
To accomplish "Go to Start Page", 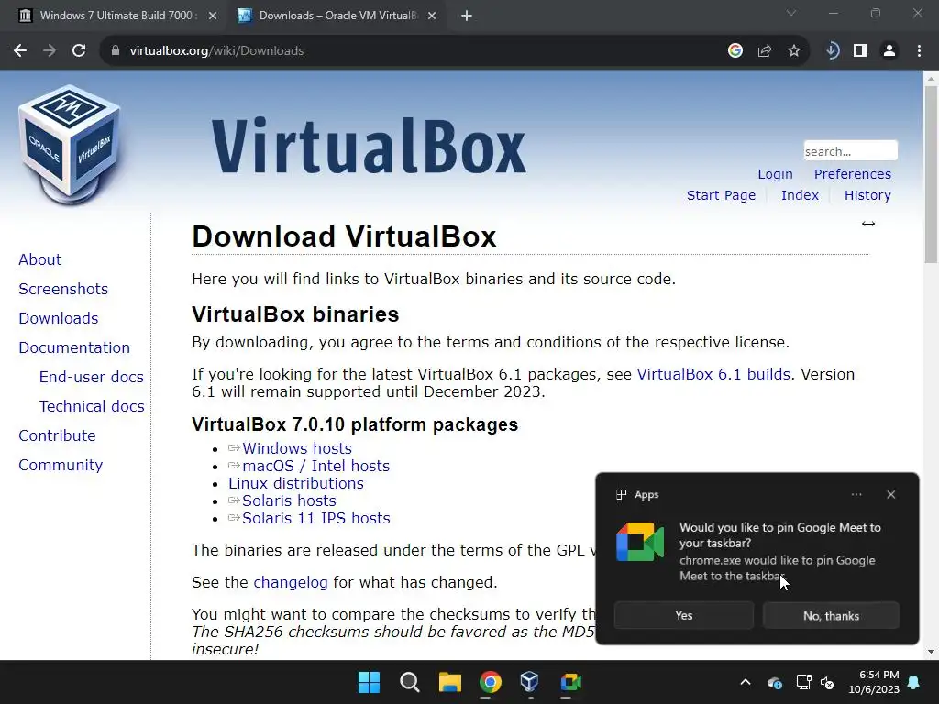I will (721, 195).
